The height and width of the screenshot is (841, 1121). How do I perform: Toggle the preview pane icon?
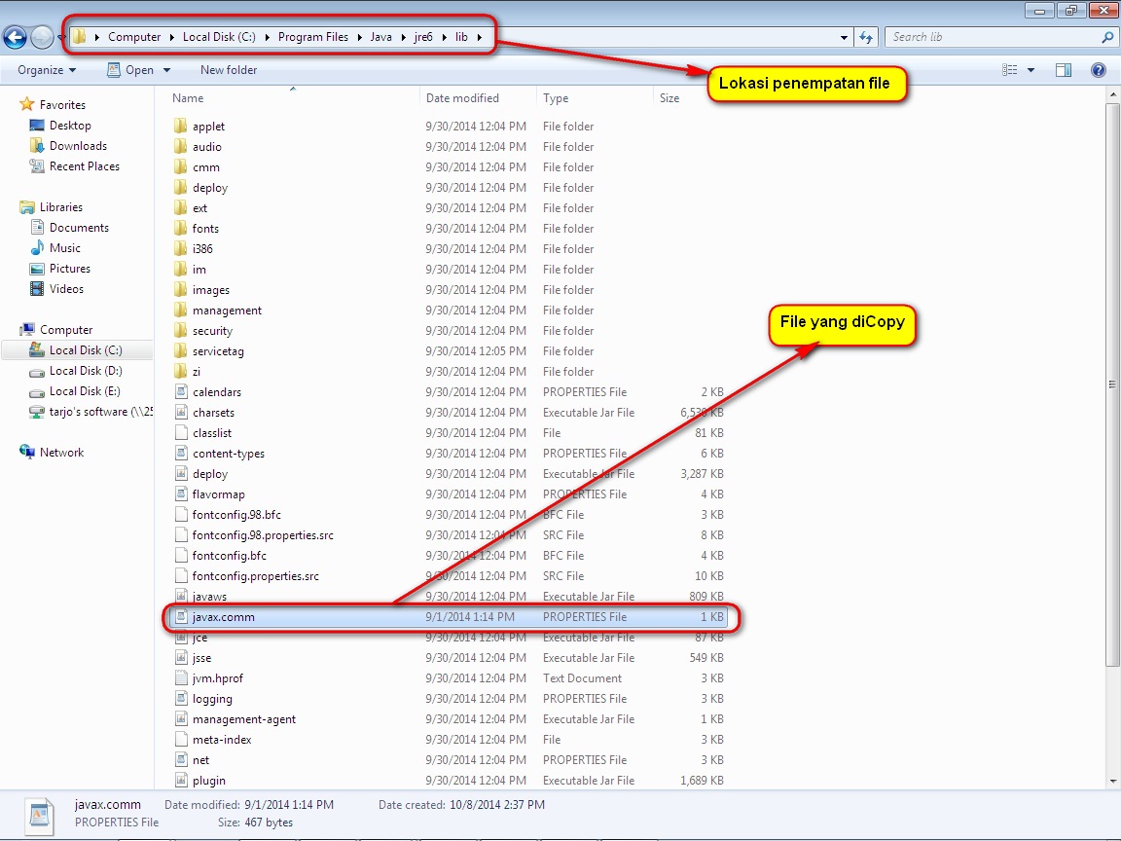(1064, 70)
